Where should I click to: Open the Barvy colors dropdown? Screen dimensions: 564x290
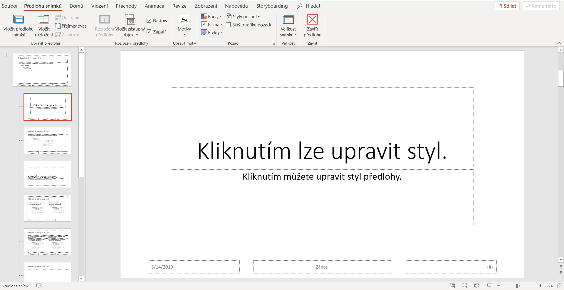pyautogui.click(x=211, y=17)
